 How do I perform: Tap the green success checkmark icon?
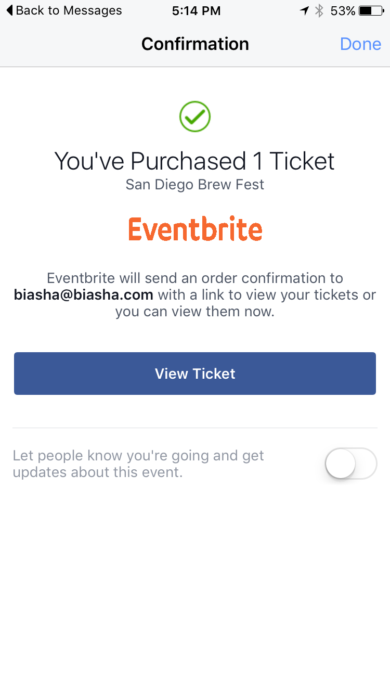[195, 117]
